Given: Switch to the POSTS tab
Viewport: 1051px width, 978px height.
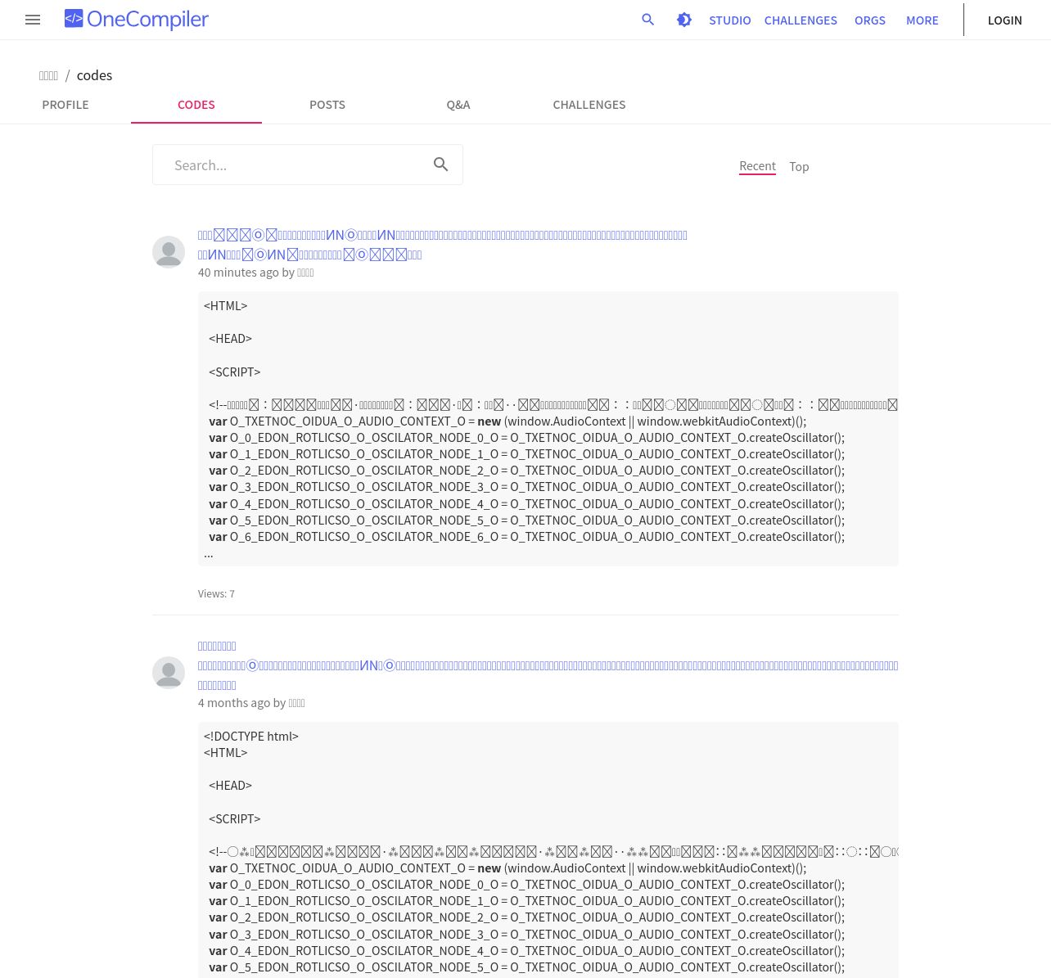Looking at the screenshot, I should (x=327, y=105).
